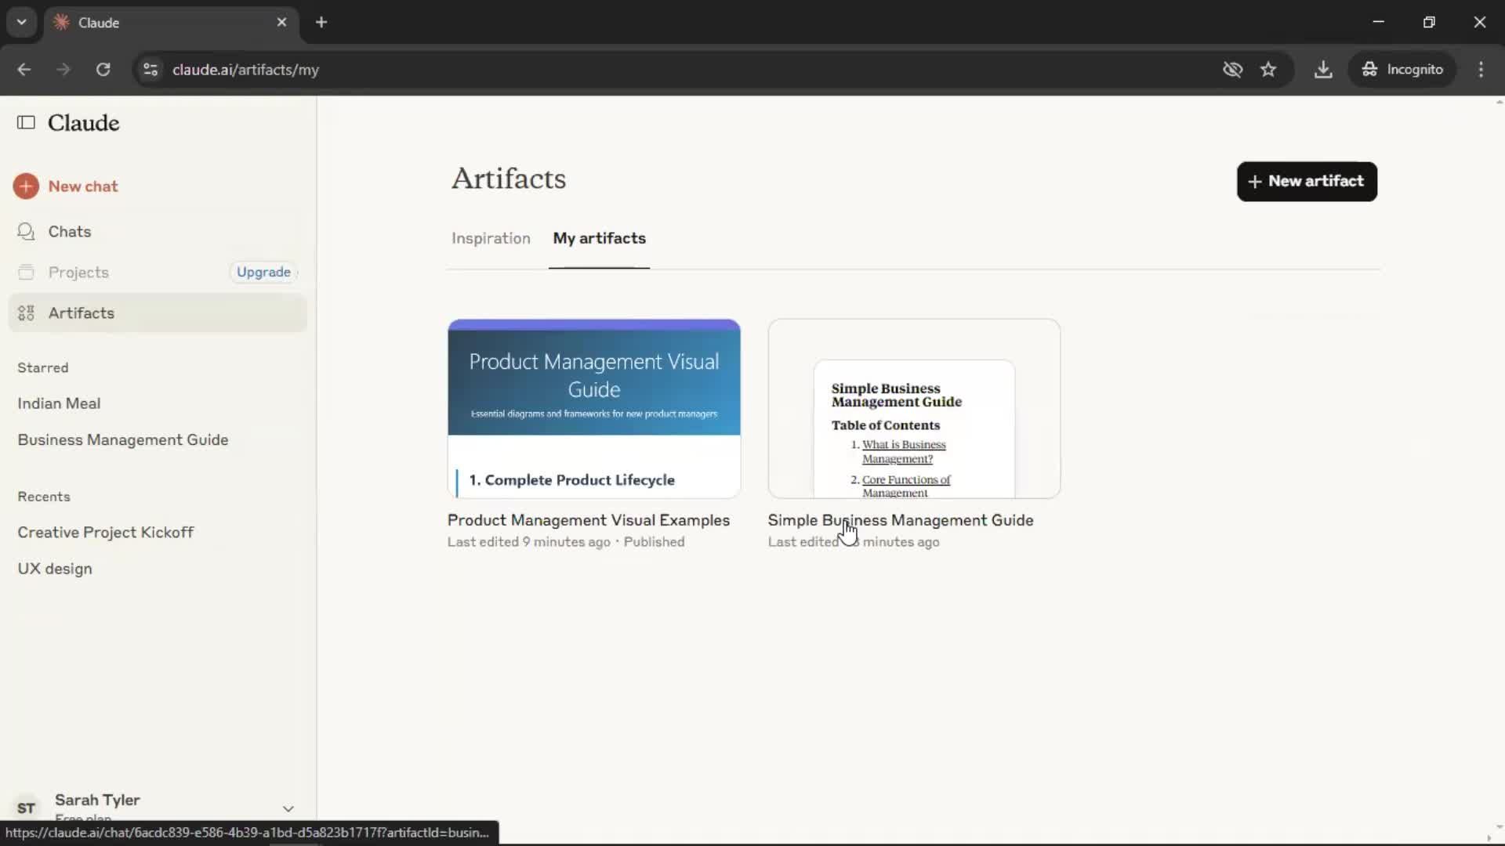Collapse the sidebar with the panel icon
Image resolution: width=1505 pixels, height=846 pixels.
click(26, 123)
